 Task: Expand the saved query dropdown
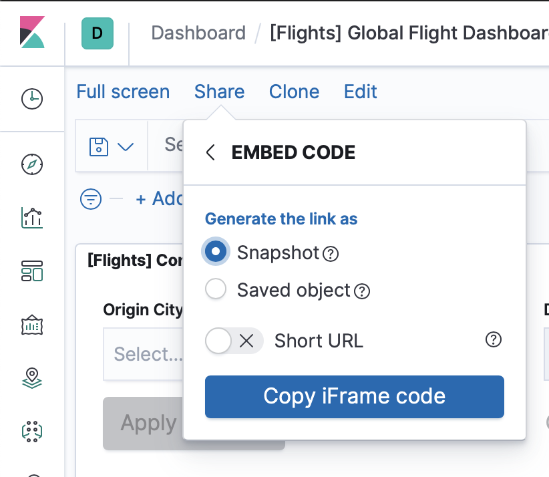(112, 146)
